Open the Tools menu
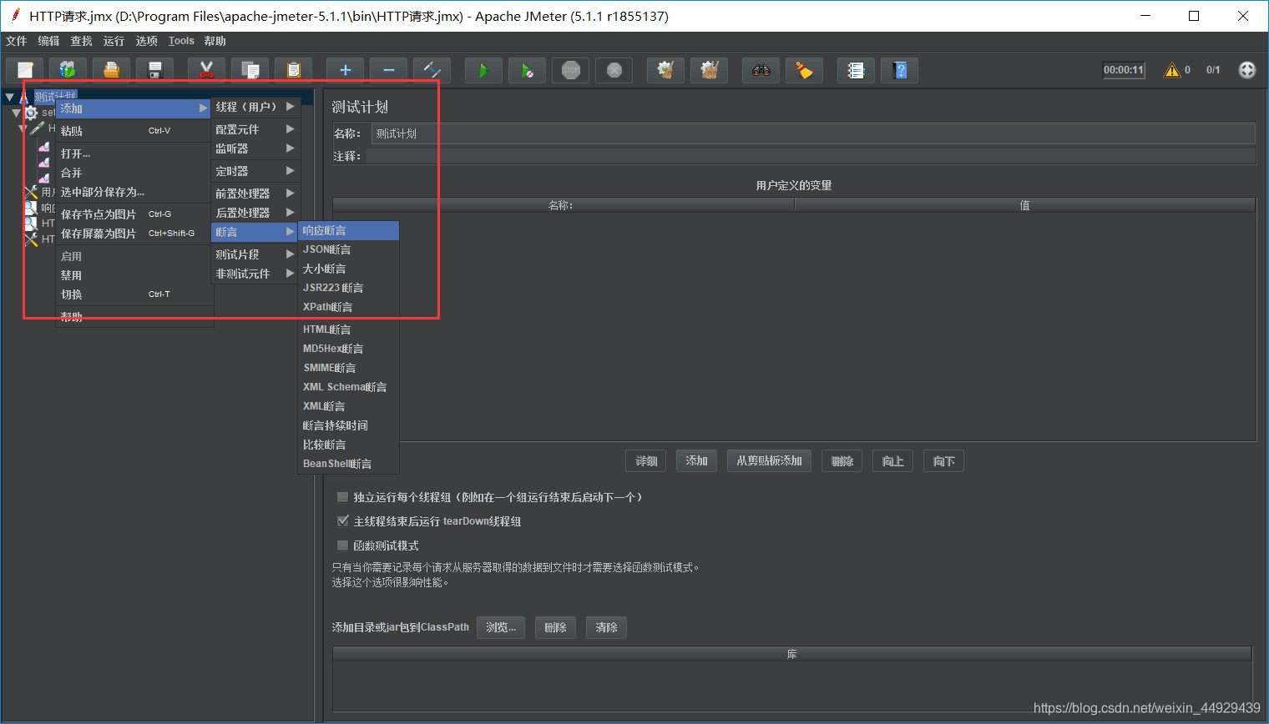Viewport: 1269px width, 724px height. [181, 41]
